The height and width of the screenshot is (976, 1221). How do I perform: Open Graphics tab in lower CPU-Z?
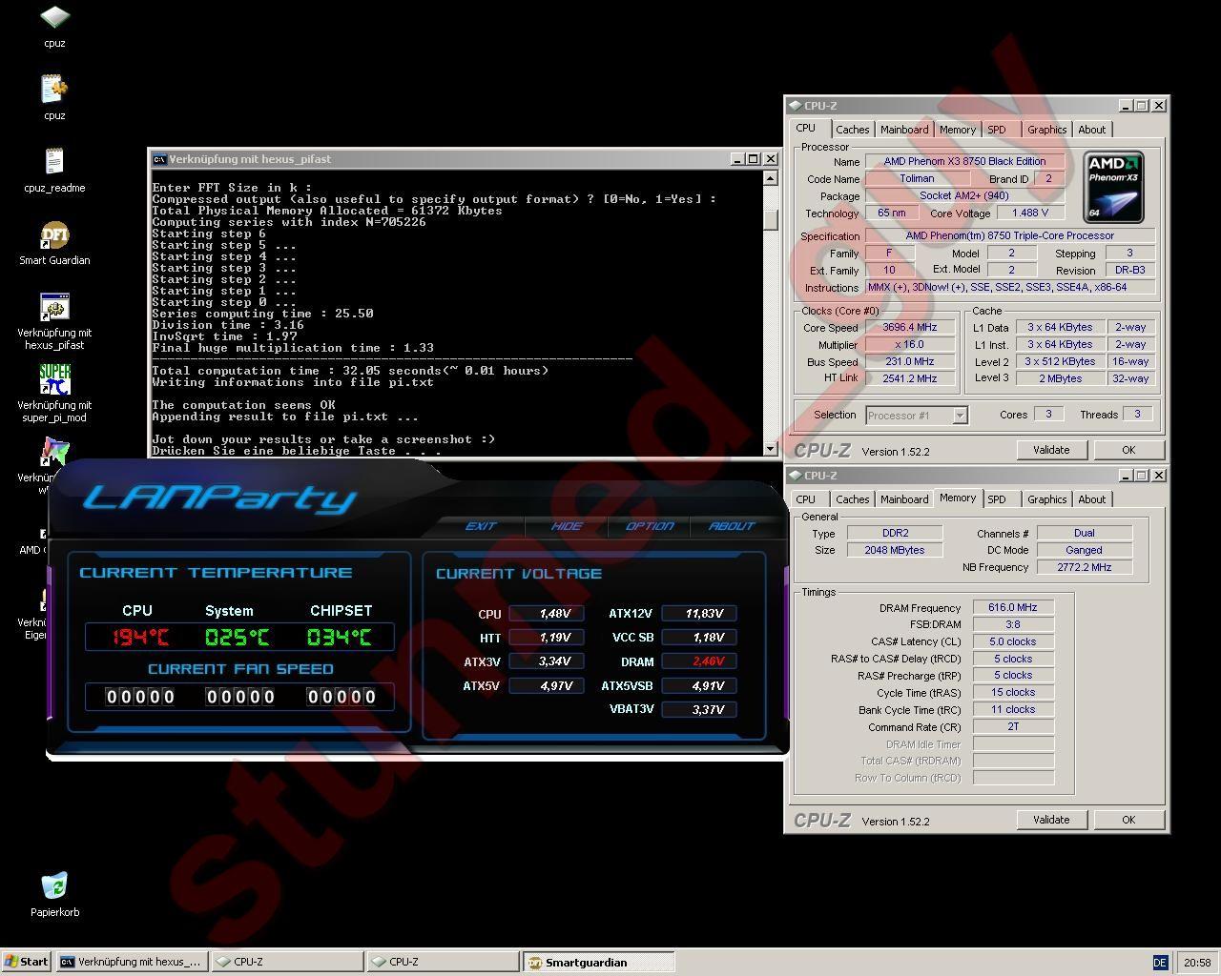(x=1046, y=499)
